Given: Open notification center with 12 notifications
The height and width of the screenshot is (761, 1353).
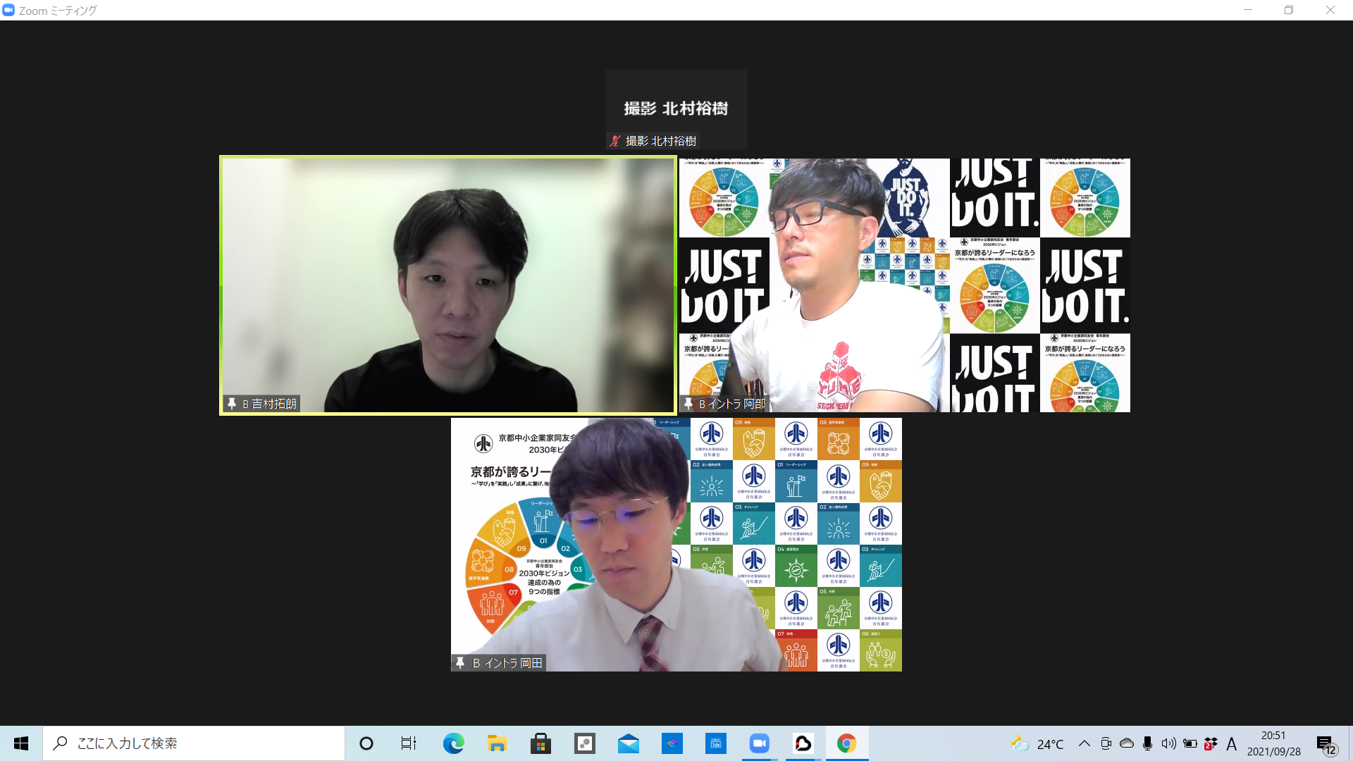Looking at the screenshot, I should click(1327, 744).
